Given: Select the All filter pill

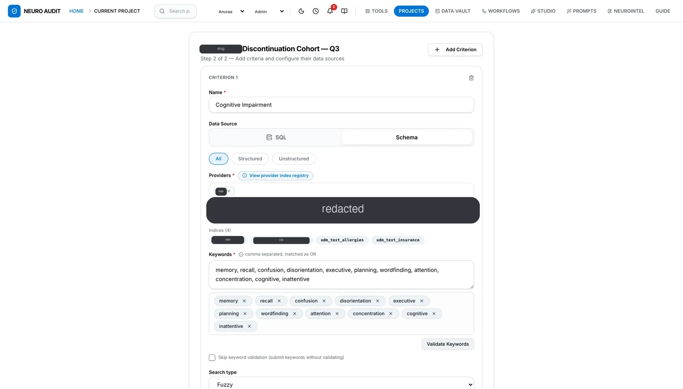Looking at the screenshot, I should click(219, 159).
